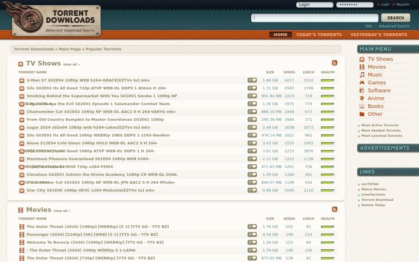Click the Login username field
419x262 pixels.
pyautogui.click(x=314, y=5)
